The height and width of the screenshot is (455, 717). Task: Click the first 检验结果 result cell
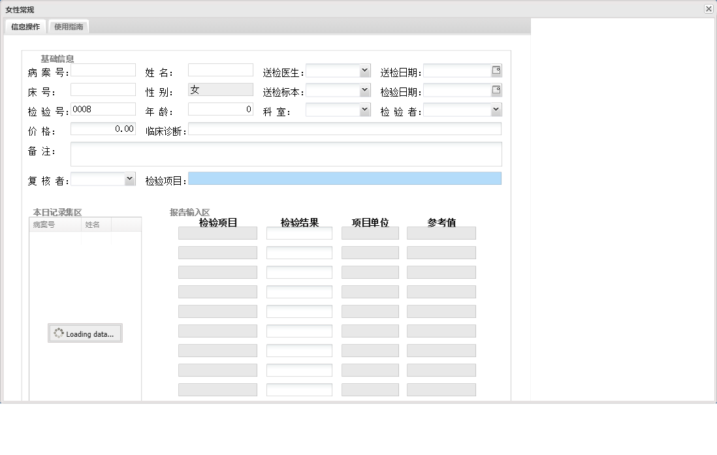(298, 232)
